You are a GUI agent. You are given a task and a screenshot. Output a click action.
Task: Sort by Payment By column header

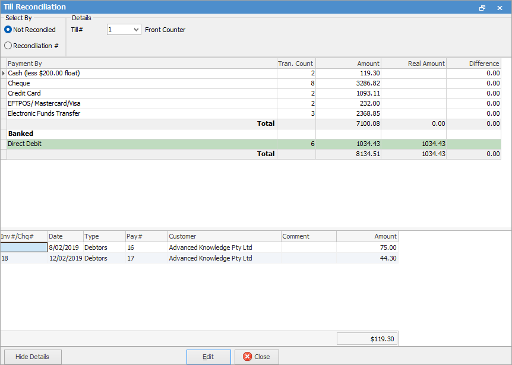point(141,64)
